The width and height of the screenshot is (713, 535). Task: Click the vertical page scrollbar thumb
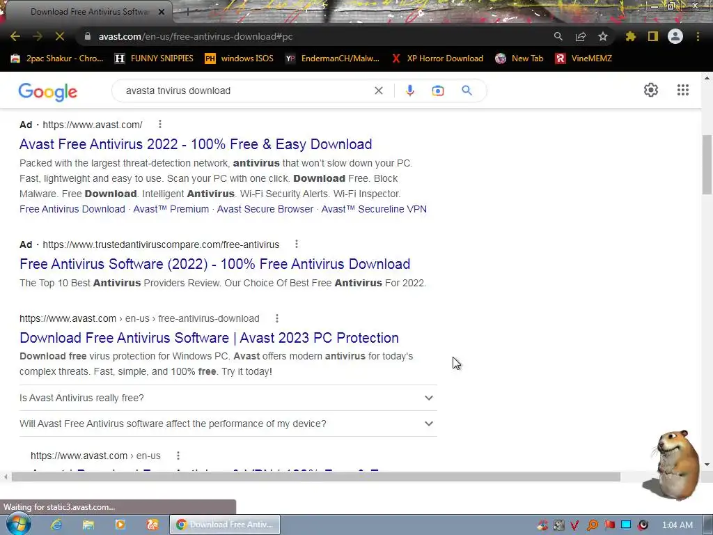[707, 164]
